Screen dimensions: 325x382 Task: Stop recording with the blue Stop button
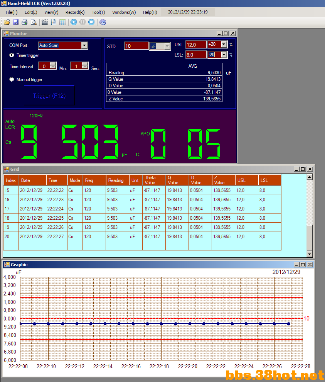91,22
